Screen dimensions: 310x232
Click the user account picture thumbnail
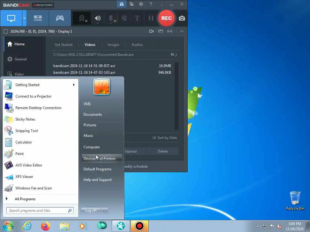coord(102,87)
